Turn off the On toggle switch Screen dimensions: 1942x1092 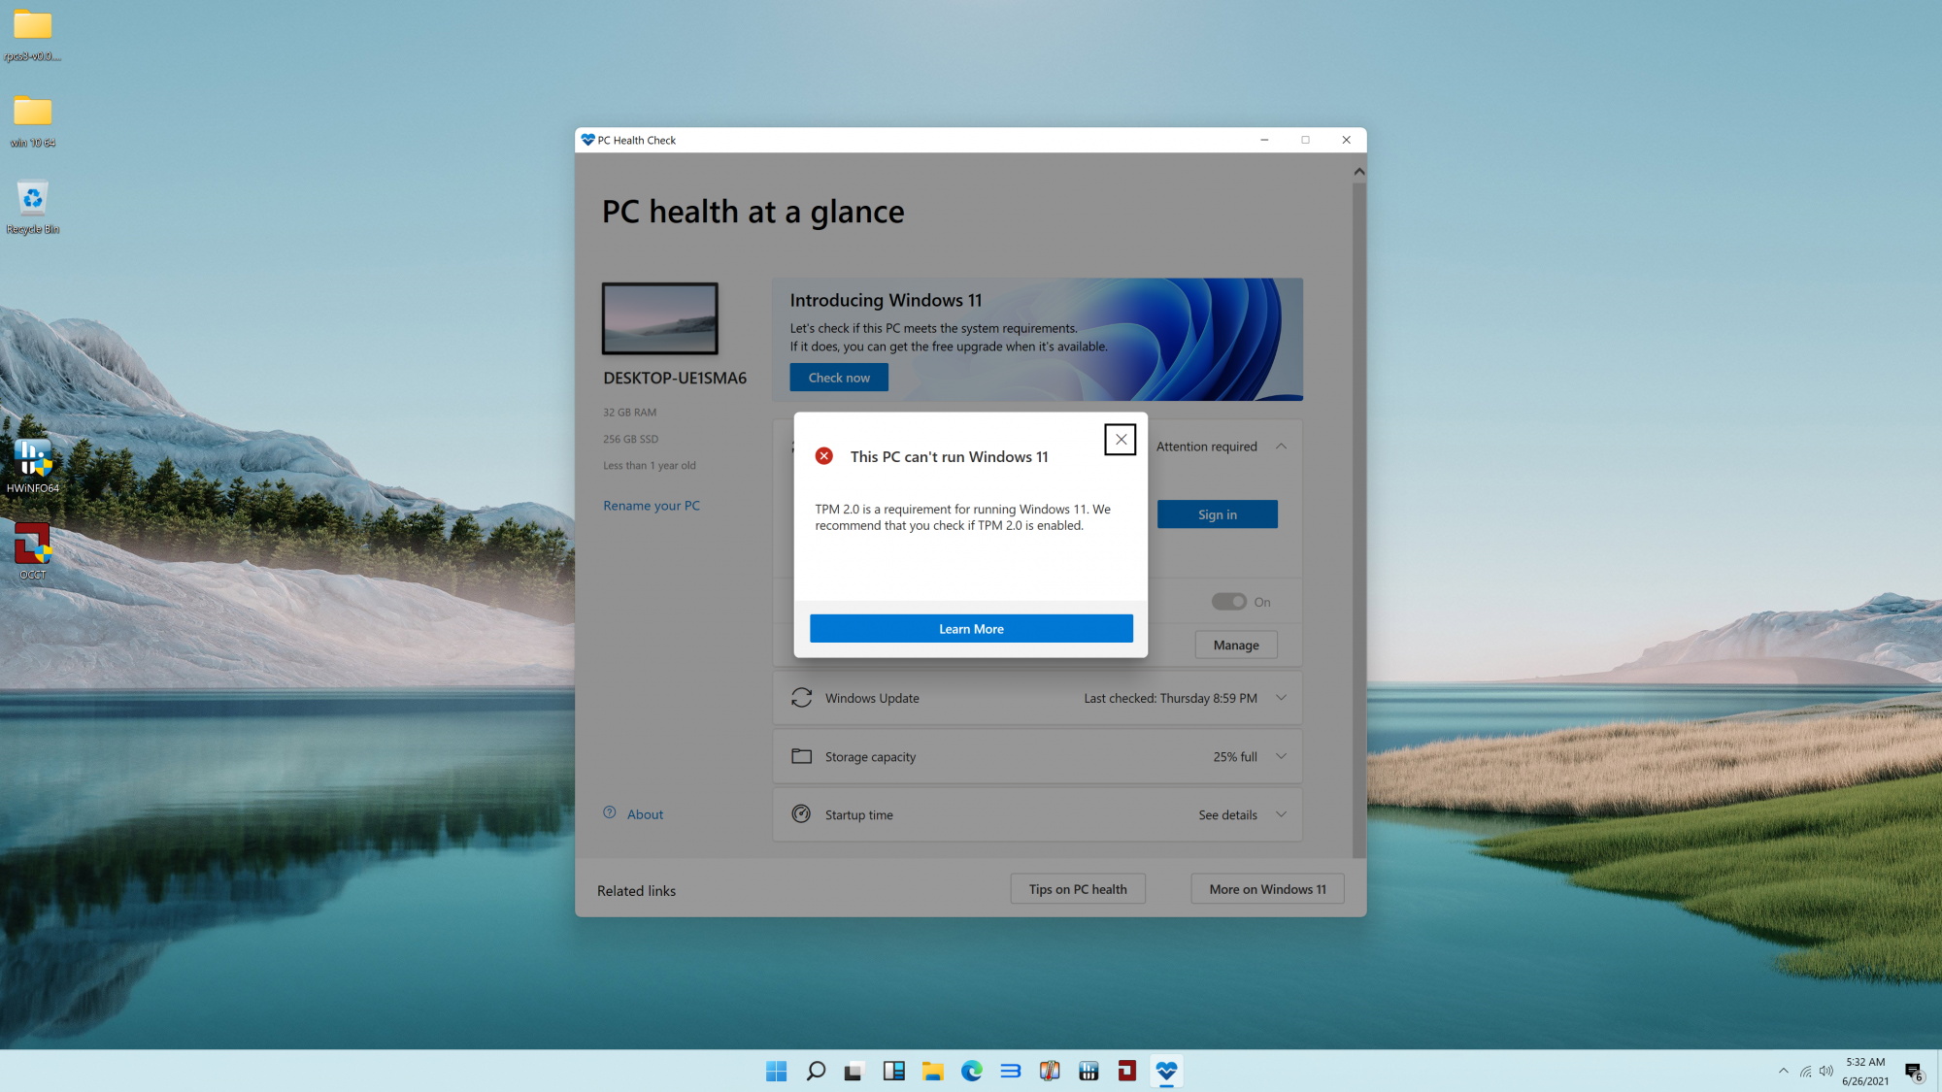[x=1228, y=601]
